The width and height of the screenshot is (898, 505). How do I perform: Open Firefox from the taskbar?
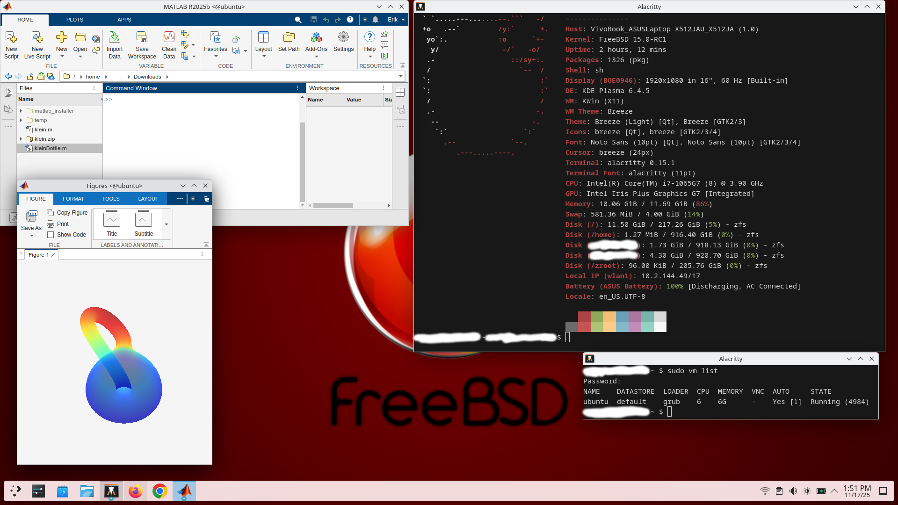[x=136, y=491]
